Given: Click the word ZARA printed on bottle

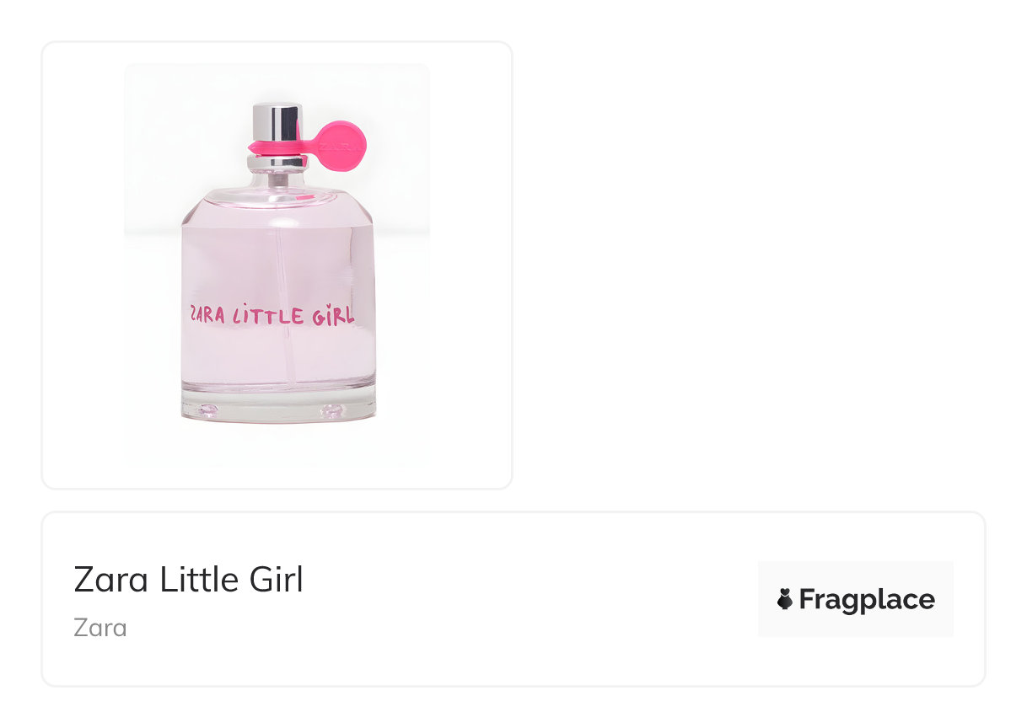Looking at the screenshot, I should click(207, 314).
